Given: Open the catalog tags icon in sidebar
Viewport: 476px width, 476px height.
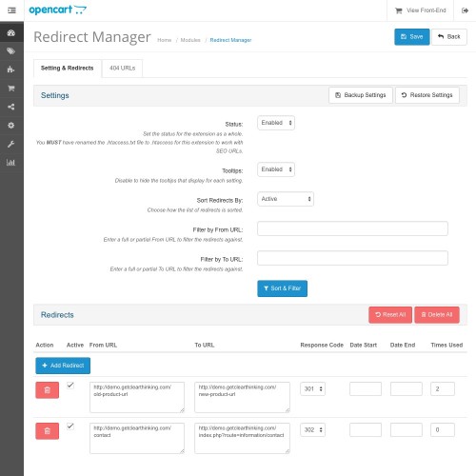Looking at the screenshot, I should click(11, 51).
